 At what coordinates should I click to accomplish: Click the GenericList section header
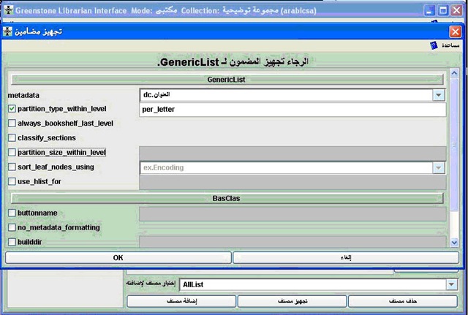coord(227,80)
